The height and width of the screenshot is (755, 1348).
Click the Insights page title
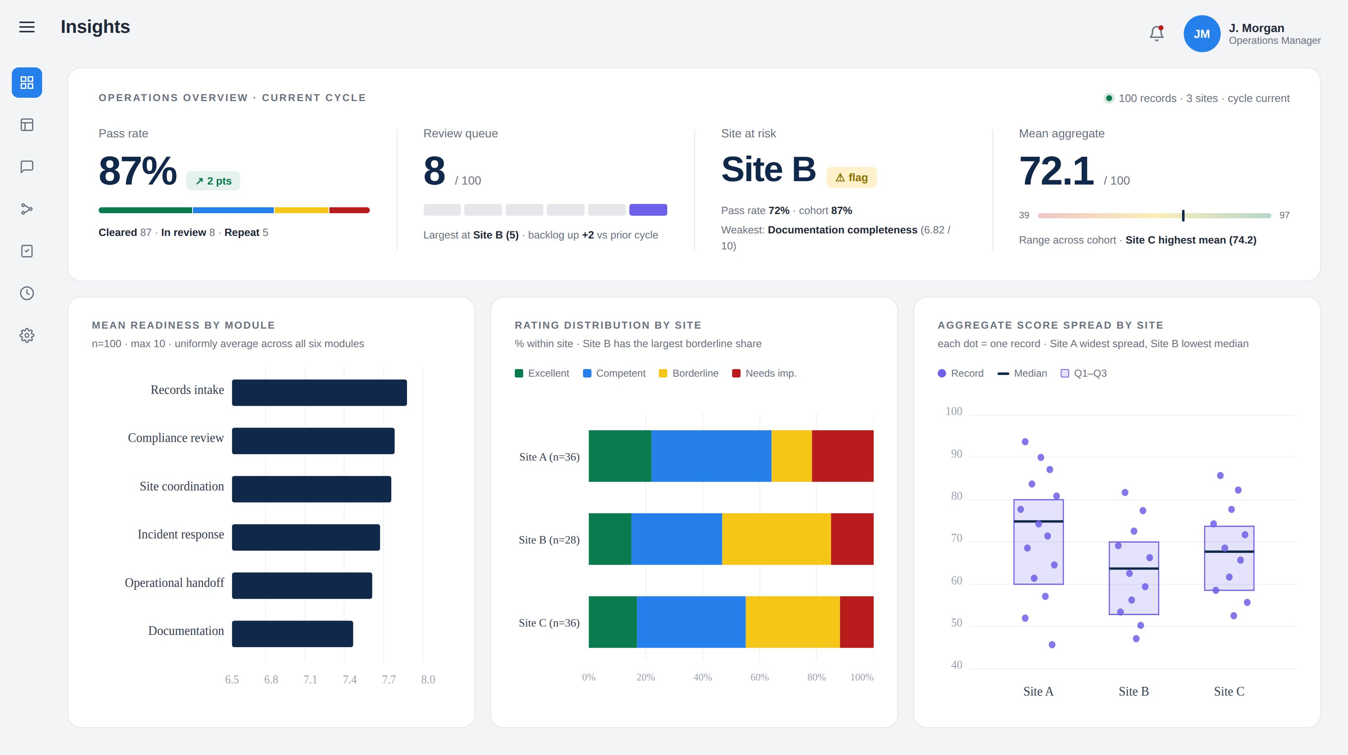[x=95, y=27]
